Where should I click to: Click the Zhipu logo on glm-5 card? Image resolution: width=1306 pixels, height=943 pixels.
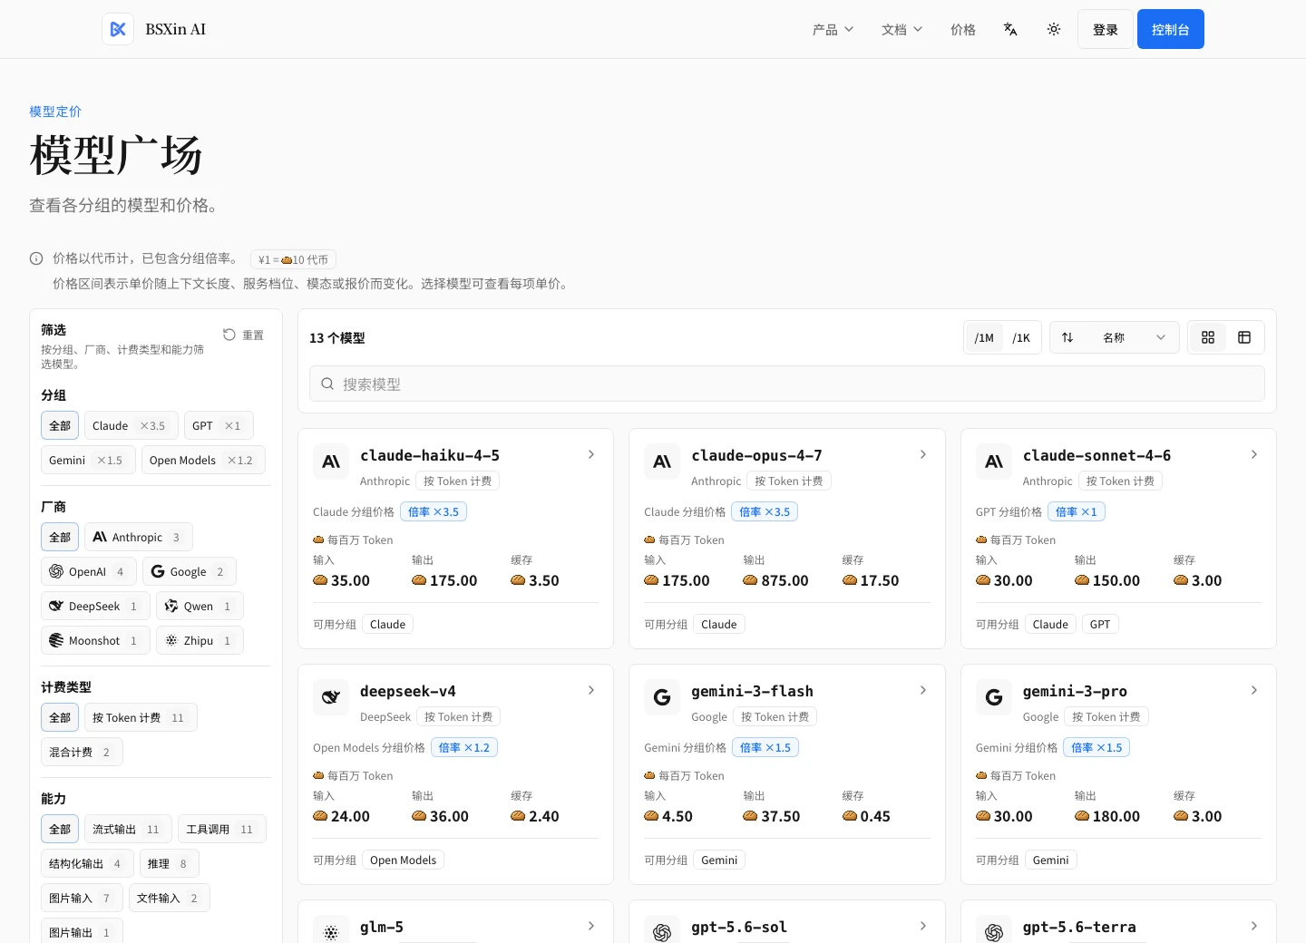pos(331,931)
